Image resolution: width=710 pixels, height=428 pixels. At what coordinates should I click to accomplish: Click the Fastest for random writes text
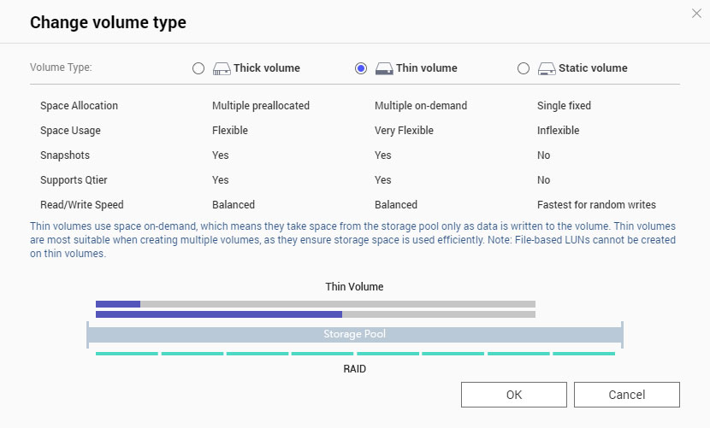click(x=596, y=205)
